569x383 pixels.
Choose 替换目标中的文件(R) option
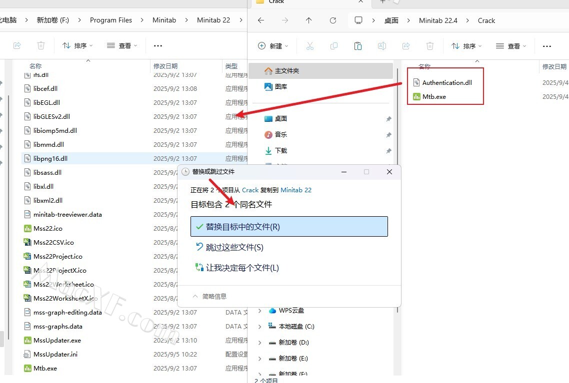click(x=289, y=227)
